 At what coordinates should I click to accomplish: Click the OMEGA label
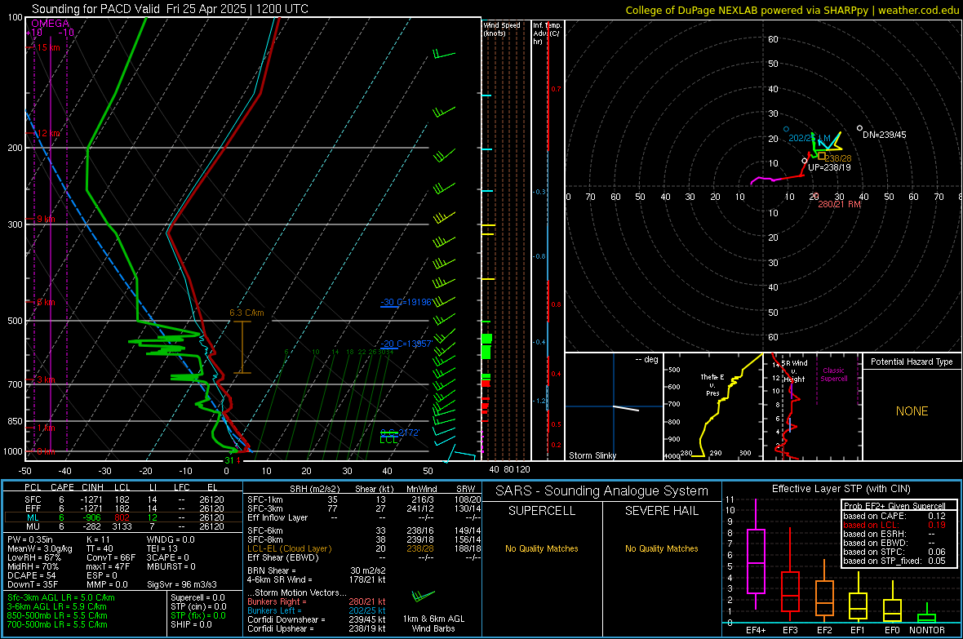[51, 24]
